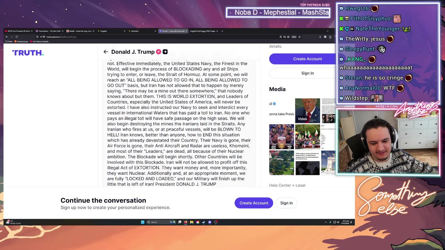Open a new browser tab with plus icon

point(222,31)
